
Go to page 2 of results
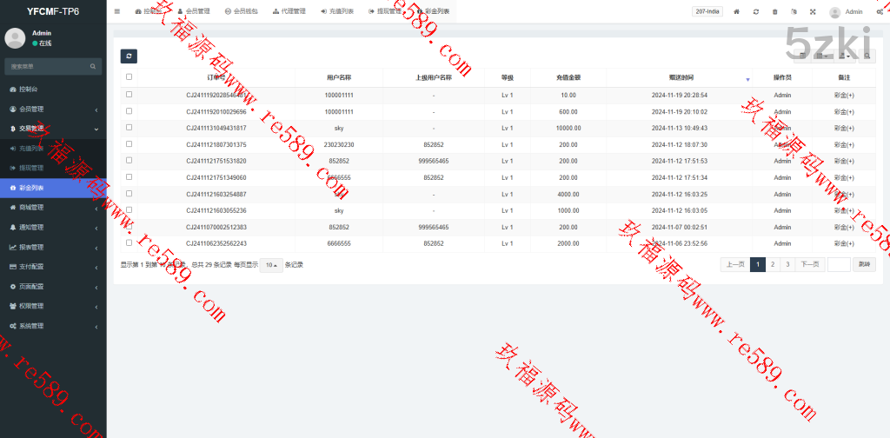click(x=772, y=265)
